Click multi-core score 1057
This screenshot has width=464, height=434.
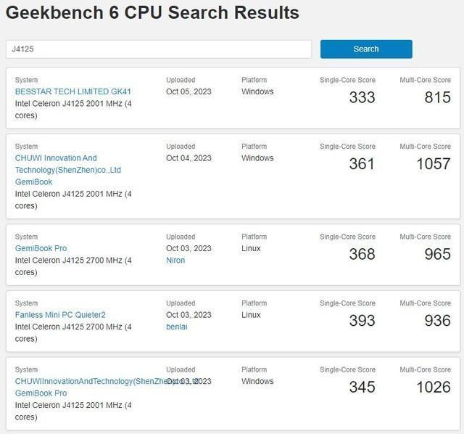pyautogui.click(x=433, y=163)
